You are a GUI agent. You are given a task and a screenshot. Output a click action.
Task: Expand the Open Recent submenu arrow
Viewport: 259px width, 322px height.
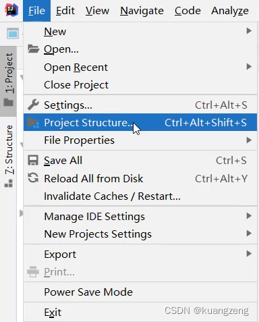tap(249, 67)
